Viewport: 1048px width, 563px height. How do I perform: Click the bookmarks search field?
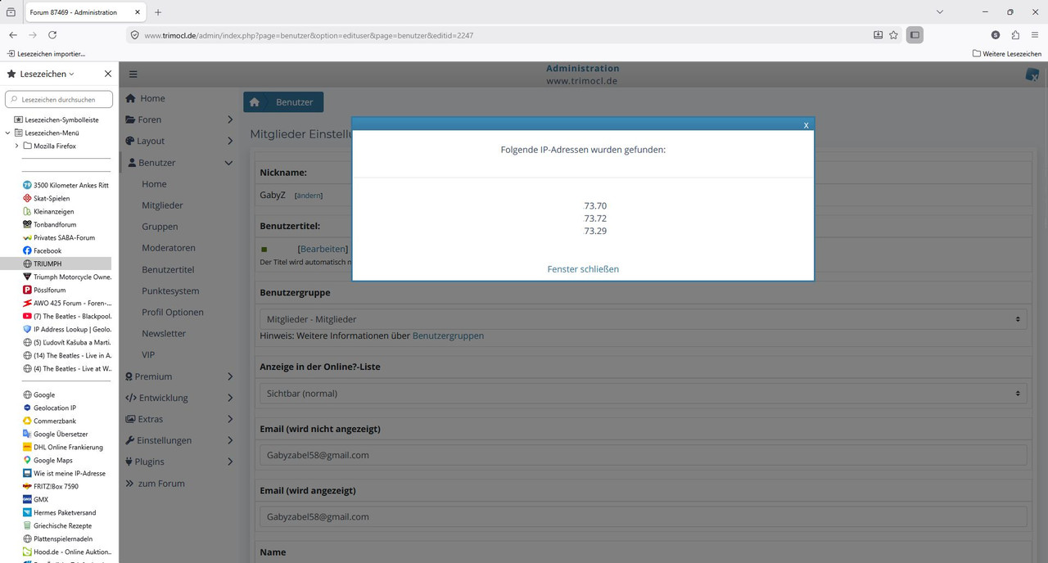click(60, 99)
